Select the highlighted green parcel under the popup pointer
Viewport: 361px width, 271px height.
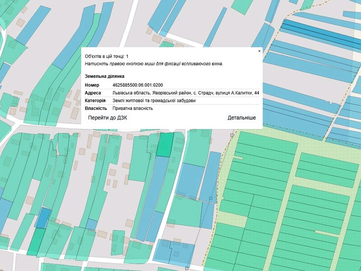click(x=165, y=145)
